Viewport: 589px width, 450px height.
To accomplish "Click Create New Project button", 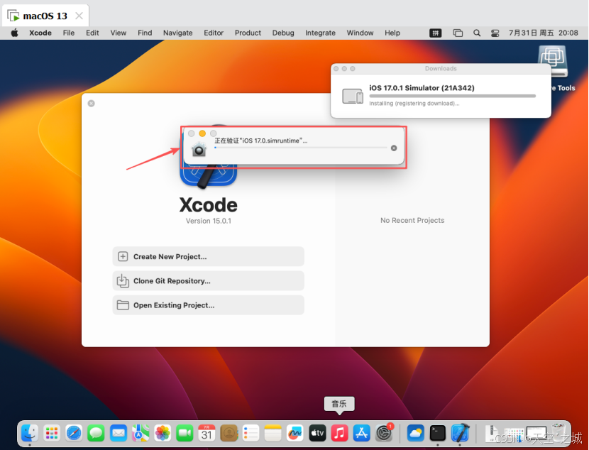I will (208, 256).
